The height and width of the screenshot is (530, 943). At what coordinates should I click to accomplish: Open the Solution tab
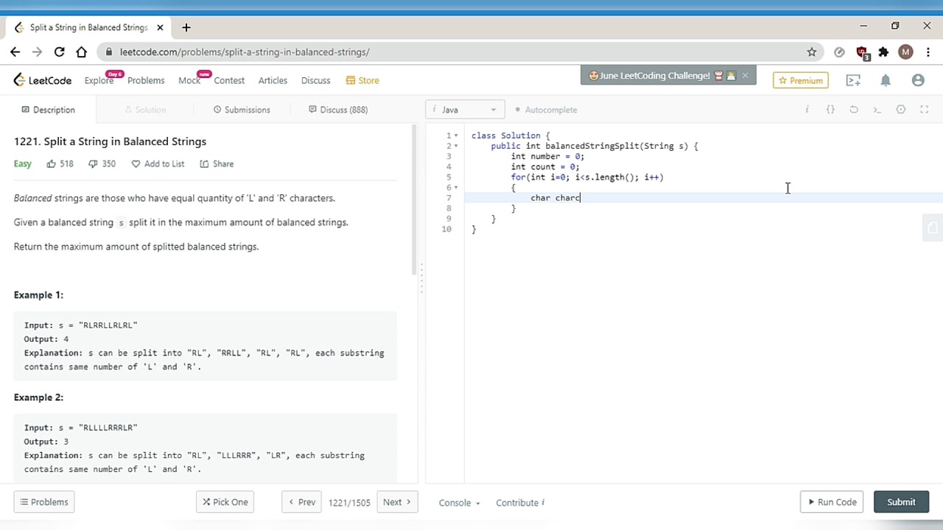click(x=145, y=110)
